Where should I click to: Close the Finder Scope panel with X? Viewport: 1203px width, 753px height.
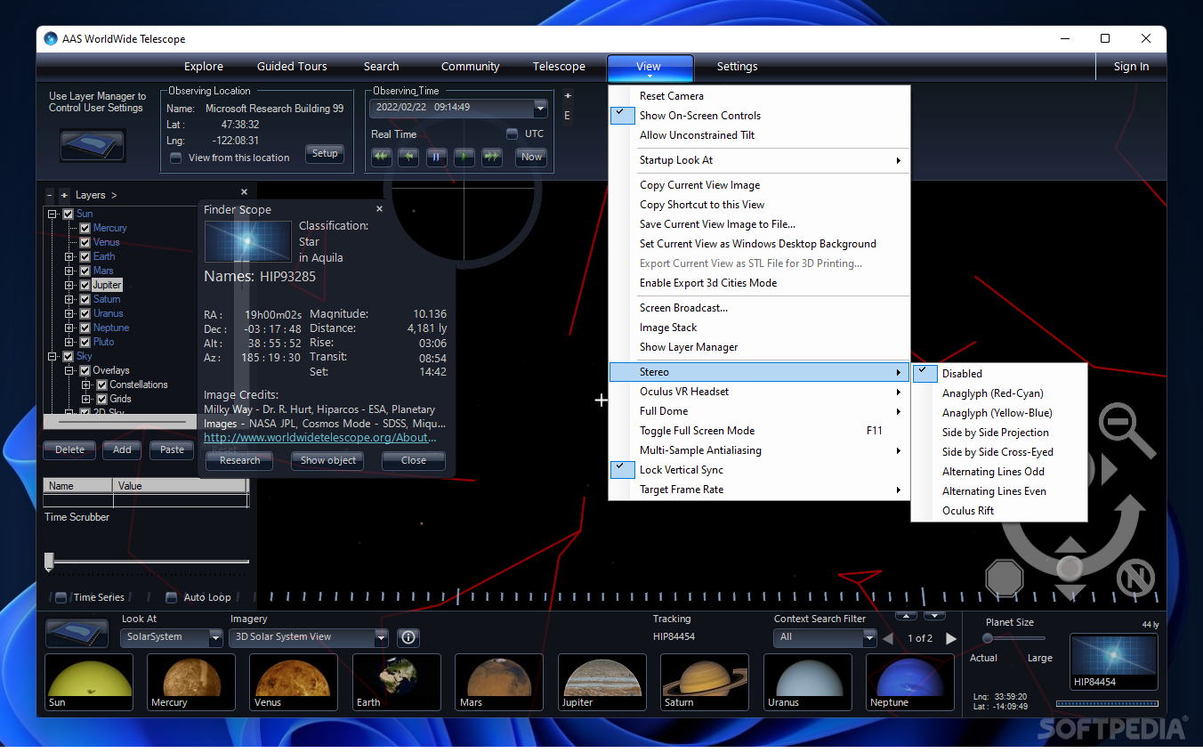(x=379, y=209)
